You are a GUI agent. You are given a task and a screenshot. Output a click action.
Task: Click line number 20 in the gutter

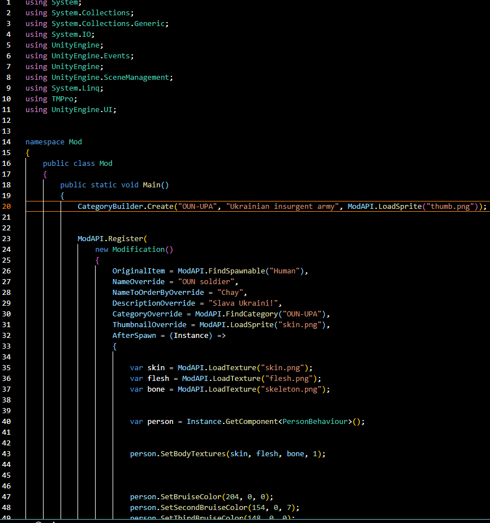click(7, 207)
